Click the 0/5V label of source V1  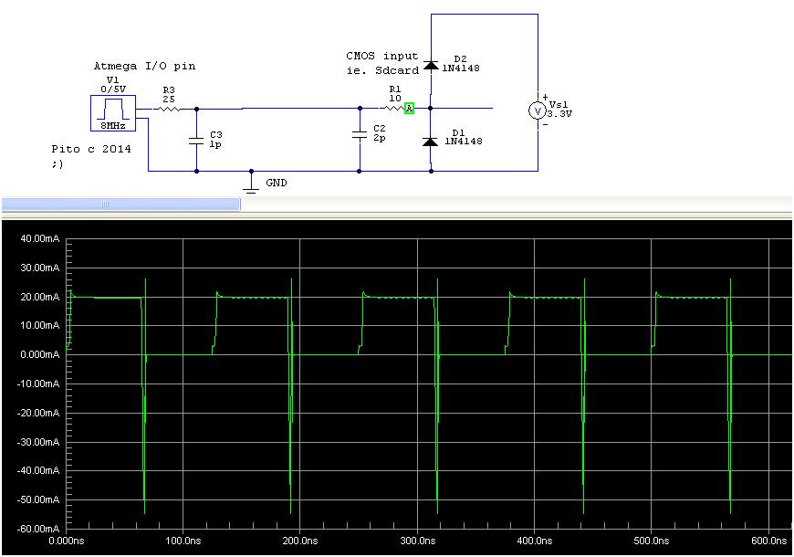[111, 89]
